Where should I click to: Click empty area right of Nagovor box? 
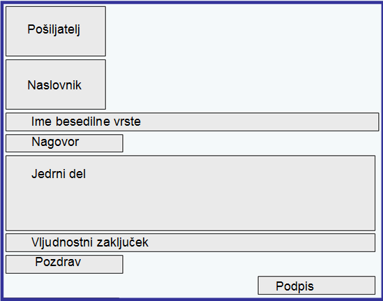pyautogui.click(x=250, y=143)
